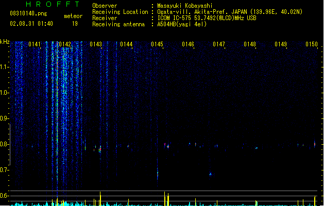Screen dimensions: 324x206
Task: Click the observer name Masayuki Kobayashi
Action: tap(185, 6)
